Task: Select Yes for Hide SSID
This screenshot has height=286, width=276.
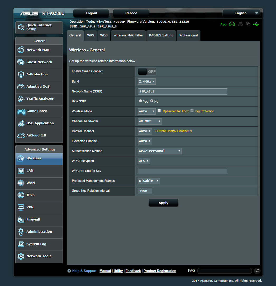Action: (x=140, y=101)
